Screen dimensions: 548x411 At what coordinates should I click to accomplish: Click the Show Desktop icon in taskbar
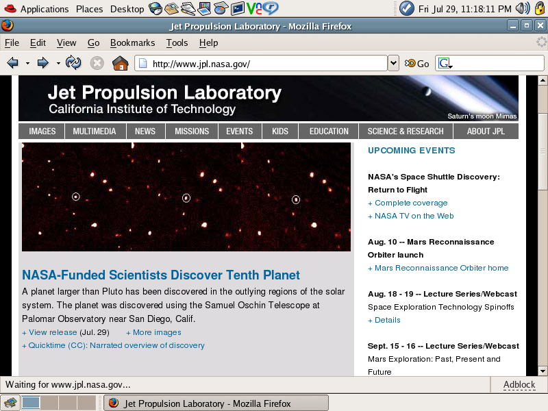click(x=10, y=403)
